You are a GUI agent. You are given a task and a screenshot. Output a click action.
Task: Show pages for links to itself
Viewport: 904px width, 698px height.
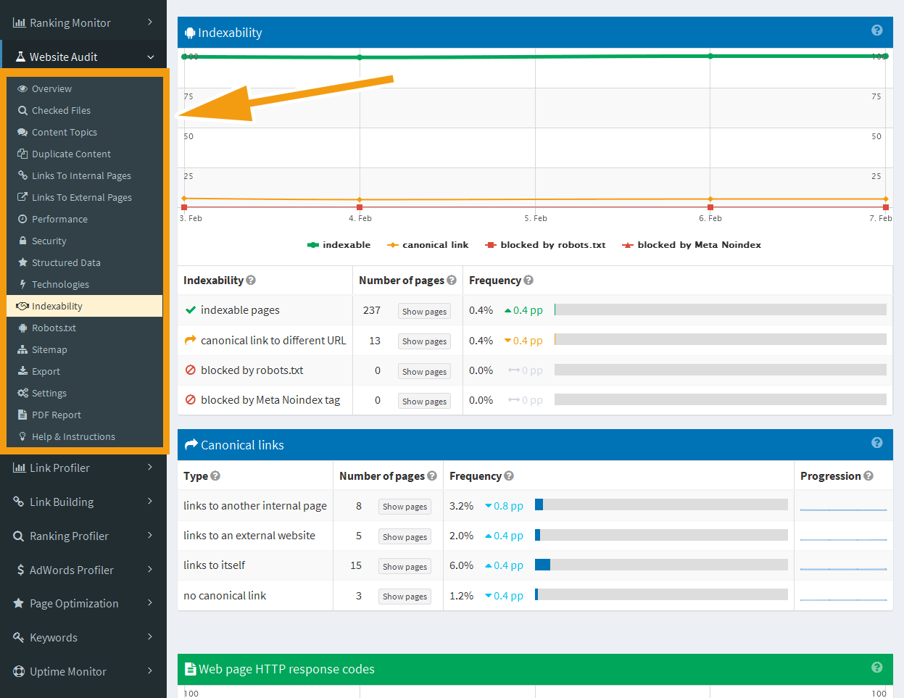[404, 566]
